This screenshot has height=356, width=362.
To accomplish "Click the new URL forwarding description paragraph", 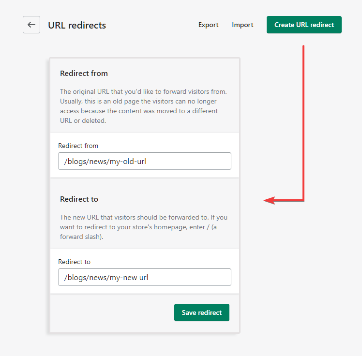I will pyautogui.click(x=144, y=227).
